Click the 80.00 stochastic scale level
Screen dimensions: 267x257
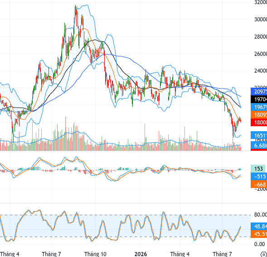[261, 215]
